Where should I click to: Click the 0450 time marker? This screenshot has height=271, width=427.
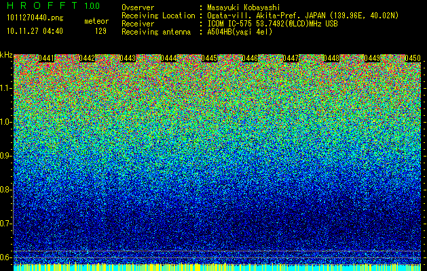tap(413, 58)
